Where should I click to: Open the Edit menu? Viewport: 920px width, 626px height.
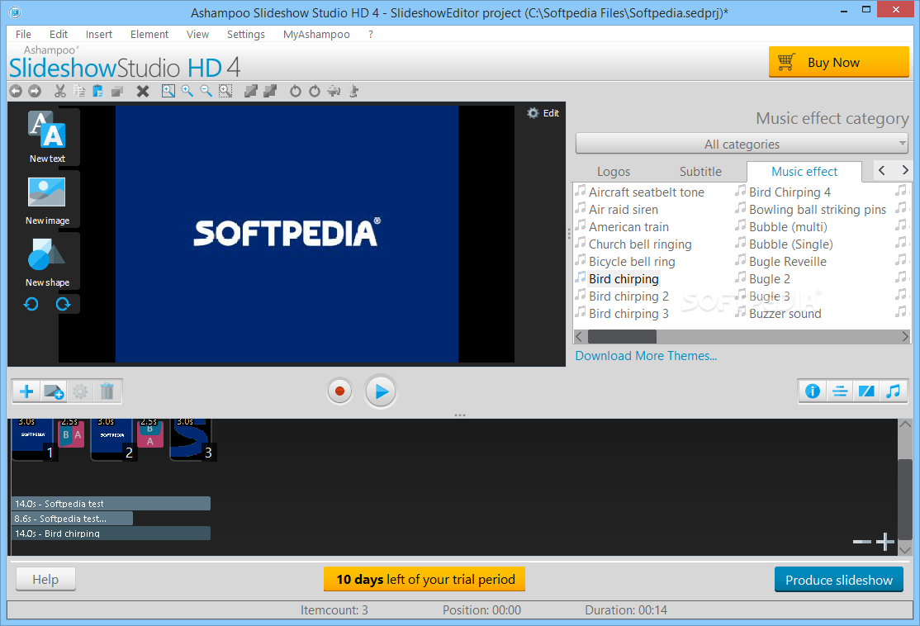[x=59, y=34]
